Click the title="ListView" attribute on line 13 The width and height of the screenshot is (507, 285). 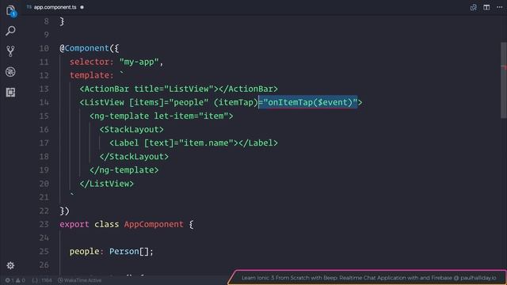point(173,89)
